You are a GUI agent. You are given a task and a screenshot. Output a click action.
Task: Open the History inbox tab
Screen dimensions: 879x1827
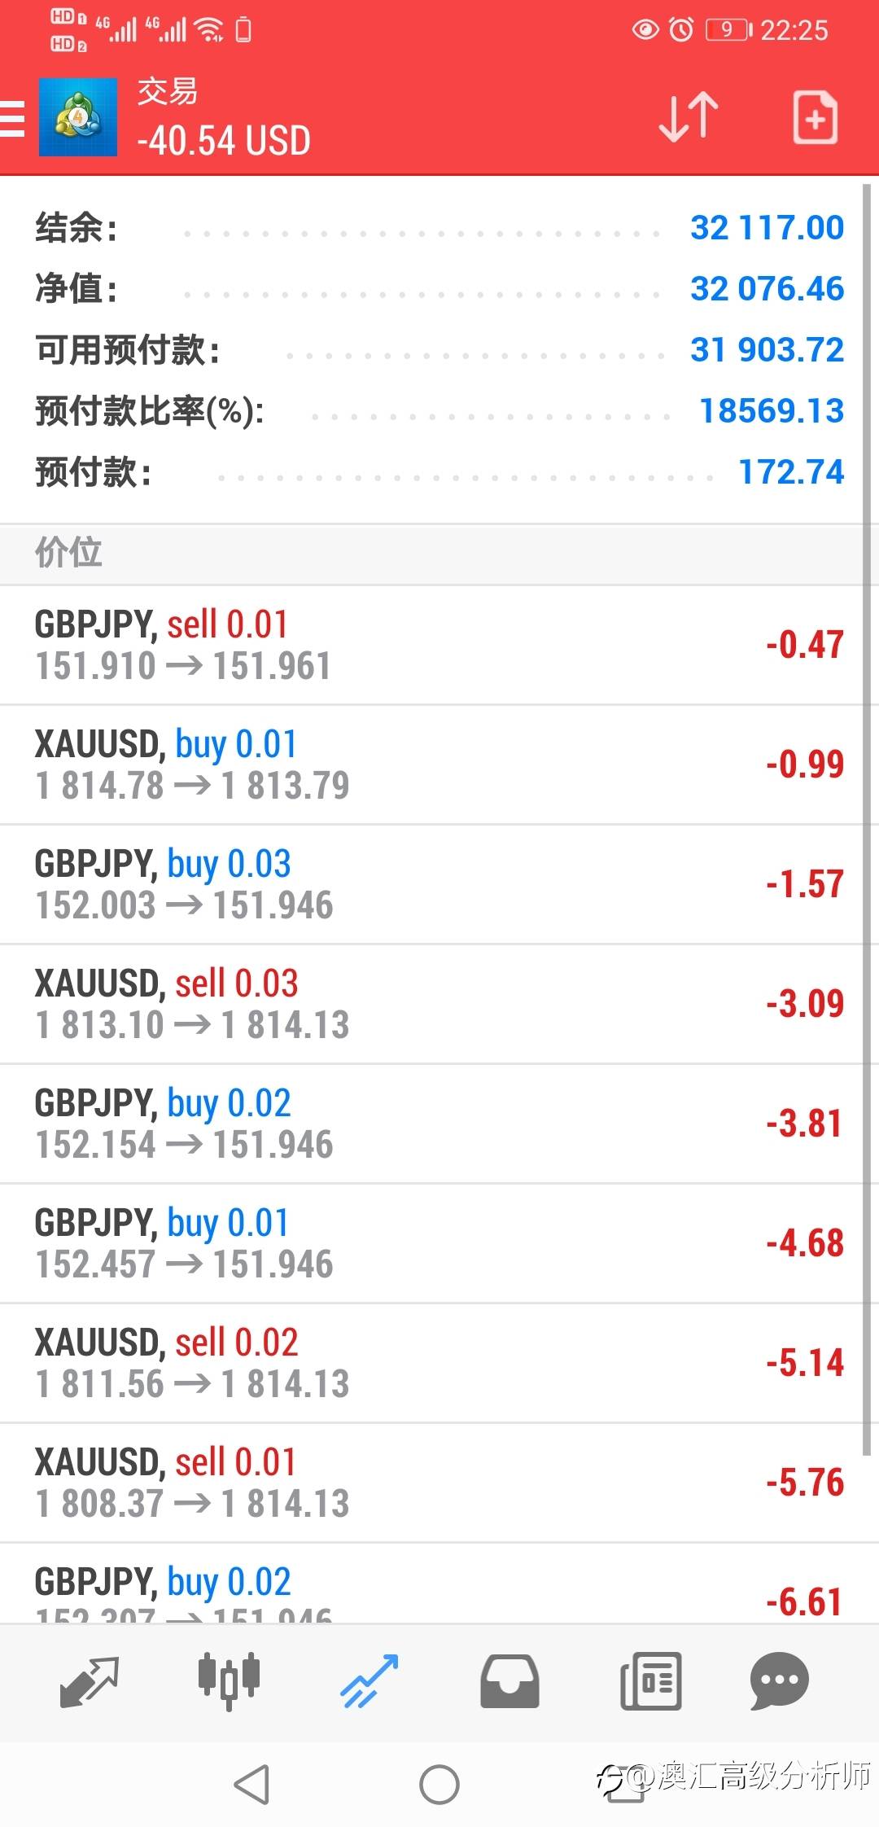click(509, 1681)
